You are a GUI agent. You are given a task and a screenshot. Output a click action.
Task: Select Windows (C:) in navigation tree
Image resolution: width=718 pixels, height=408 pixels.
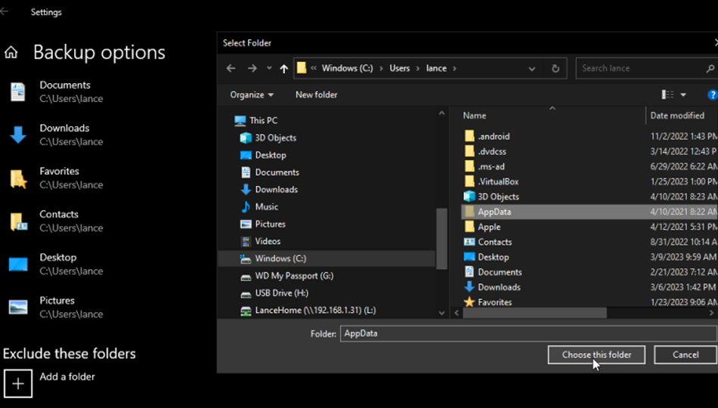tap(280, 258)
